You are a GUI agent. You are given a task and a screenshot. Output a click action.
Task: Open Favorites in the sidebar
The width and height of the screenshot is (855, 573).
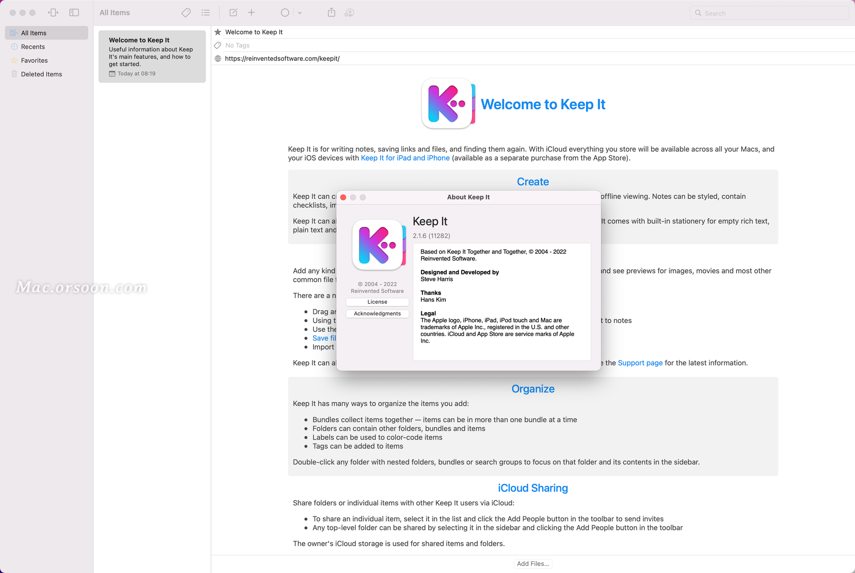(47, 61)
